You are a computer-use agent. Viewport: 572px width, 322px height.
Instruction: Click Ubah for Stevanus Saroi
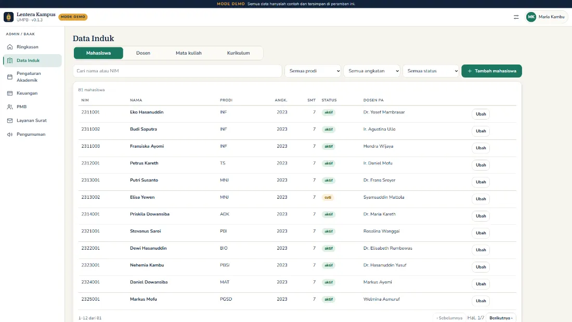pyautogui.click(x=480, y=233)
